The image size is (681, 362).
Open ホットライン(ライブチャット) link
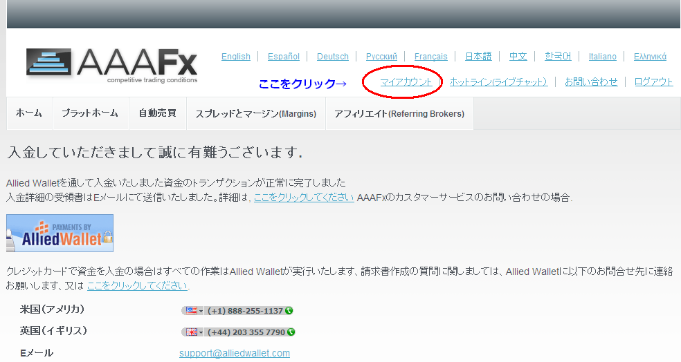[x=498, y=82]
